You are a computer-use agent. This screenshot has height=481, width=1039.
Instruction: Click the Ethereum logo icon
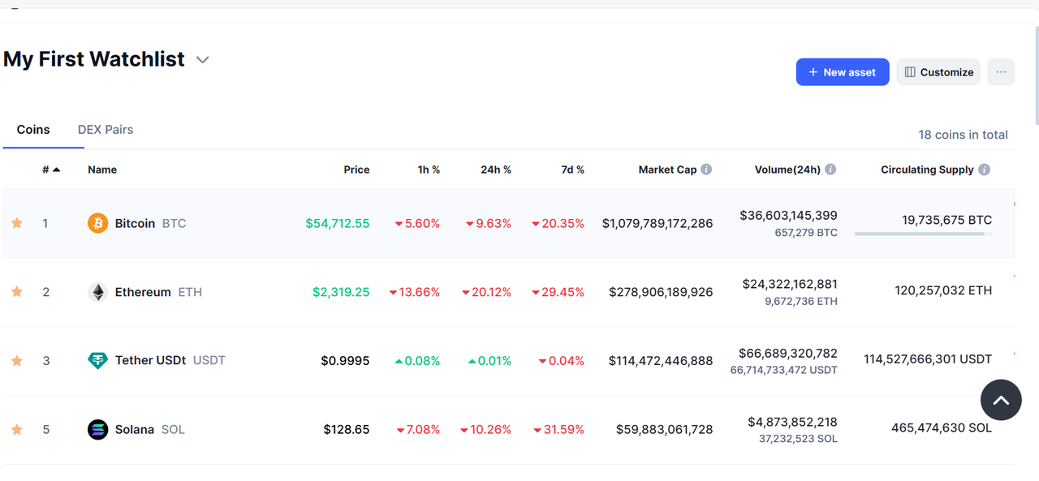pos(97,292)
